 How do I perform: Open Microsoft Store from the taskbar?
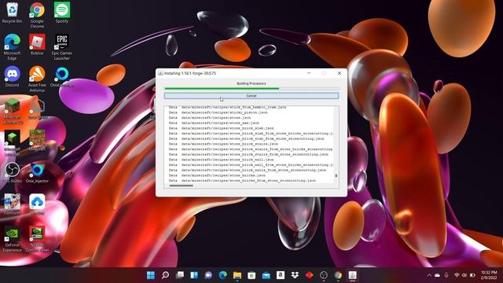(x=251, y=275)
